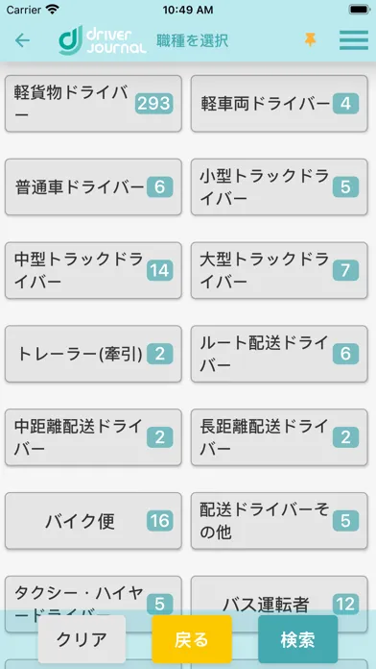Select 軽貨物ドライバー job type
Viewport: 376px width, 669px height.
(x=93, y=103)
